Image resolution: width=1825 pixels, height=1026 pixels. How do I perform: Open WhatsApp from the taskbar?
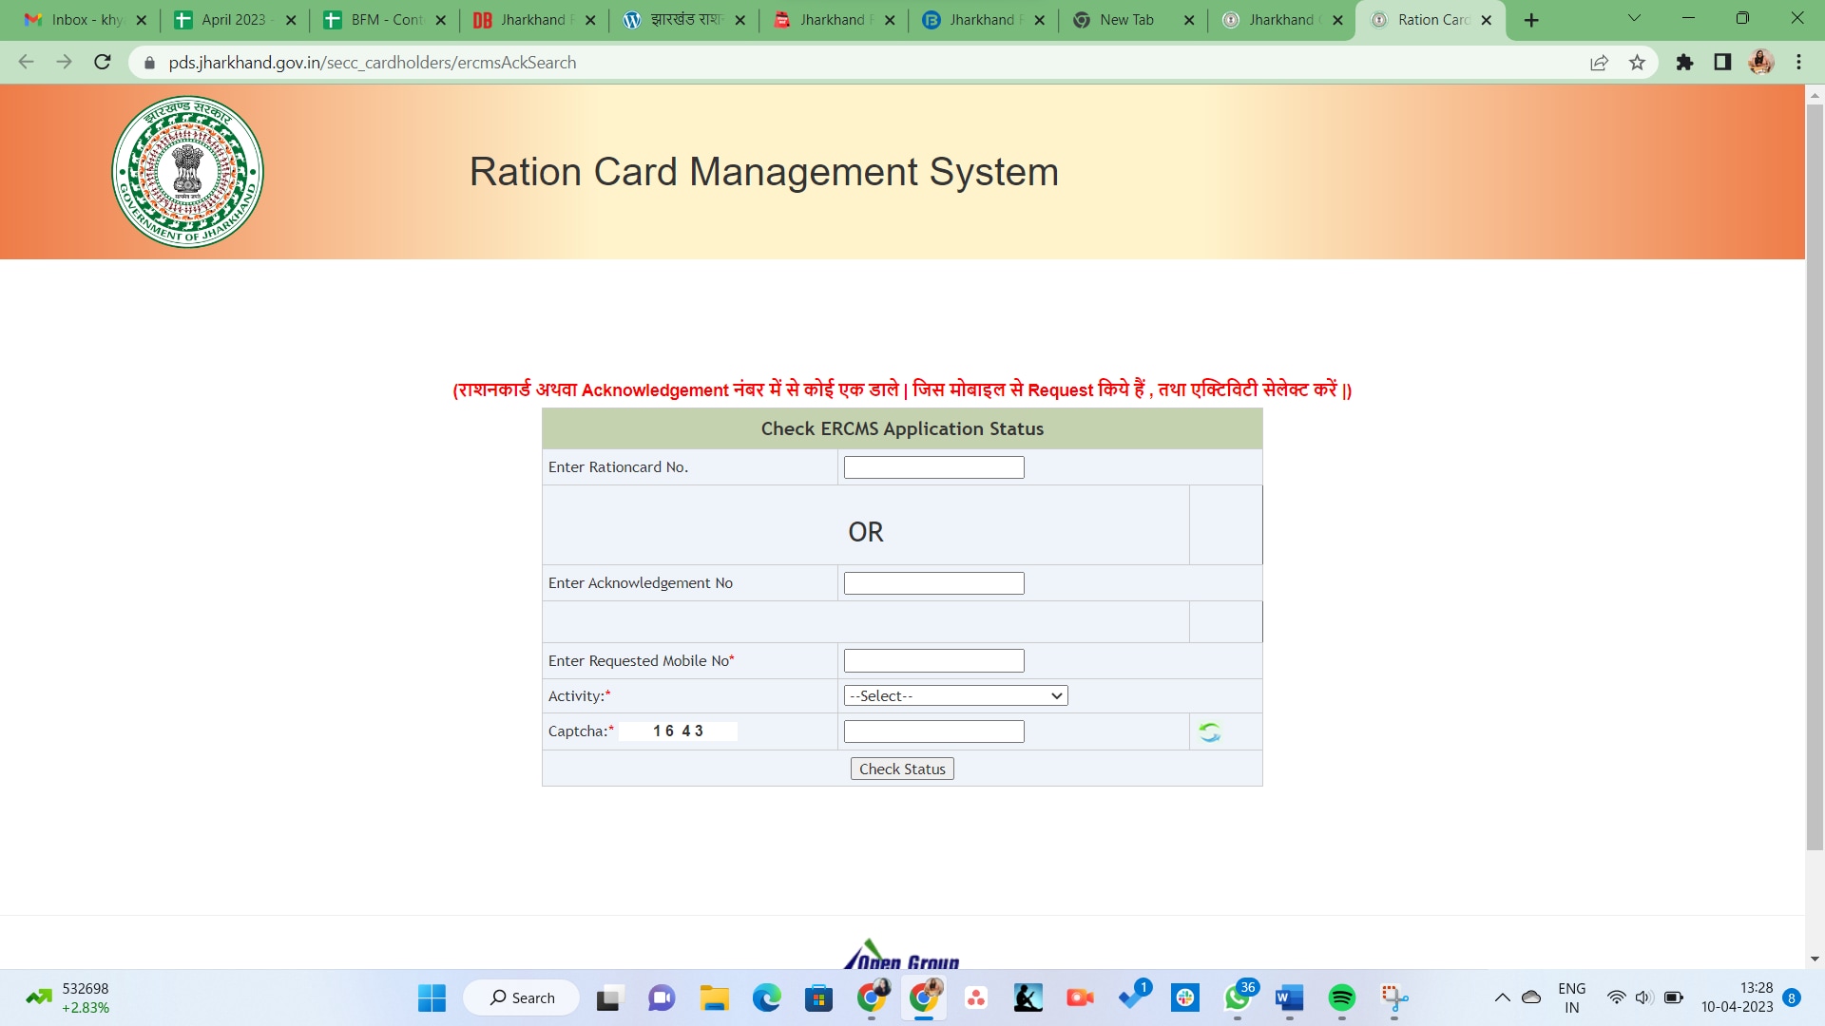[x=1237, y=997]
